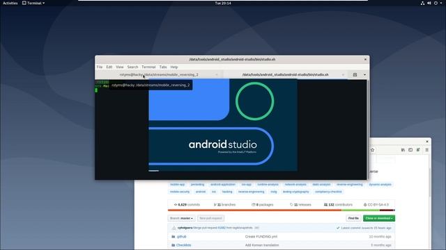This screenshot has height=250, width=446.
Task: Click the power icon in the top bar
Action: point(436,3)
